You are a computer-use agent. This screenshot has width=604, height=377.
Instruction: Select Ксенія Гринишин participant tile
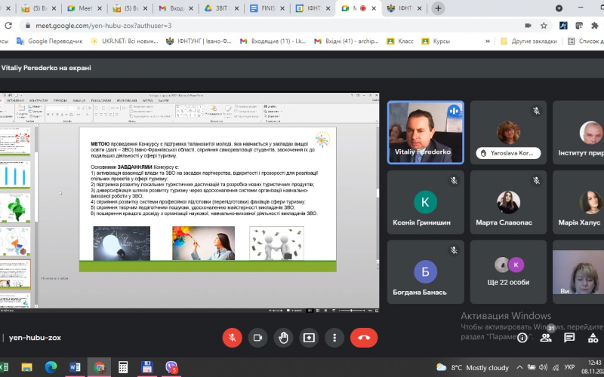(425, 202)
